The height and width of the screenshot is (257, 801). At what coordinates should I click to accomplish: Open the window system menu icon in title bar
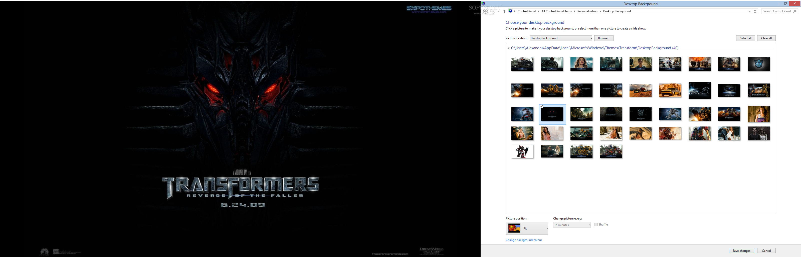click(x=483, y=3)
